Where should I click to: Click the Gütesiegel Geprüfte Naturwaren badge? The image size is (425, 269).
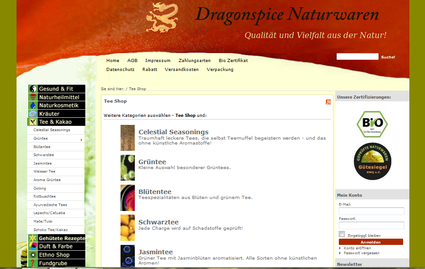click(x=372, y=161)
